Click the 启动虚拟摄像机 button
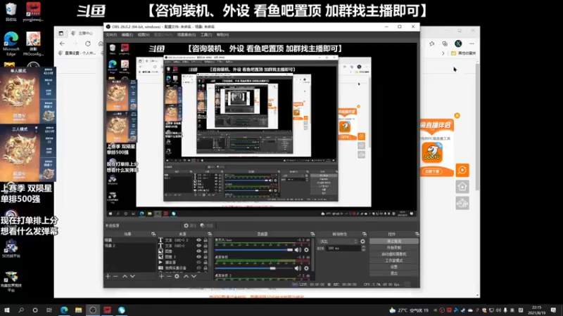563x316 pixels. coord(394,254)
